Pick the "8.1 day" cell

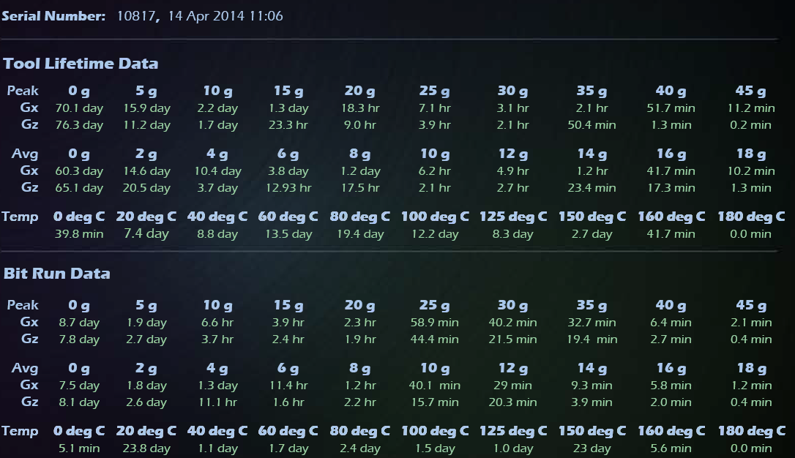click(79, 402)
